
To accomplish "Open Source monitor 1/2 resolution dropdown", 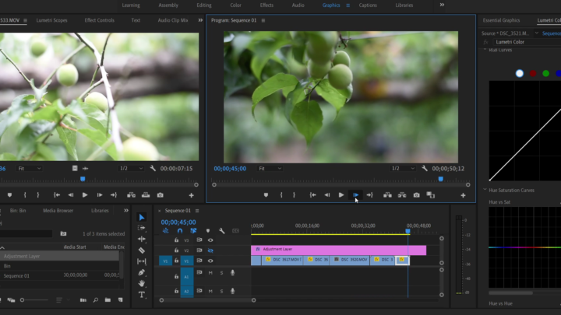I will point(131,169).
